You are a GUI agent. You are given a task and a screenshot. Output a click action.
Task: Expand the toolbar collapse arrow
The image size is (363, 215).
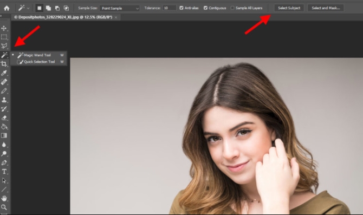coord(1,16)
